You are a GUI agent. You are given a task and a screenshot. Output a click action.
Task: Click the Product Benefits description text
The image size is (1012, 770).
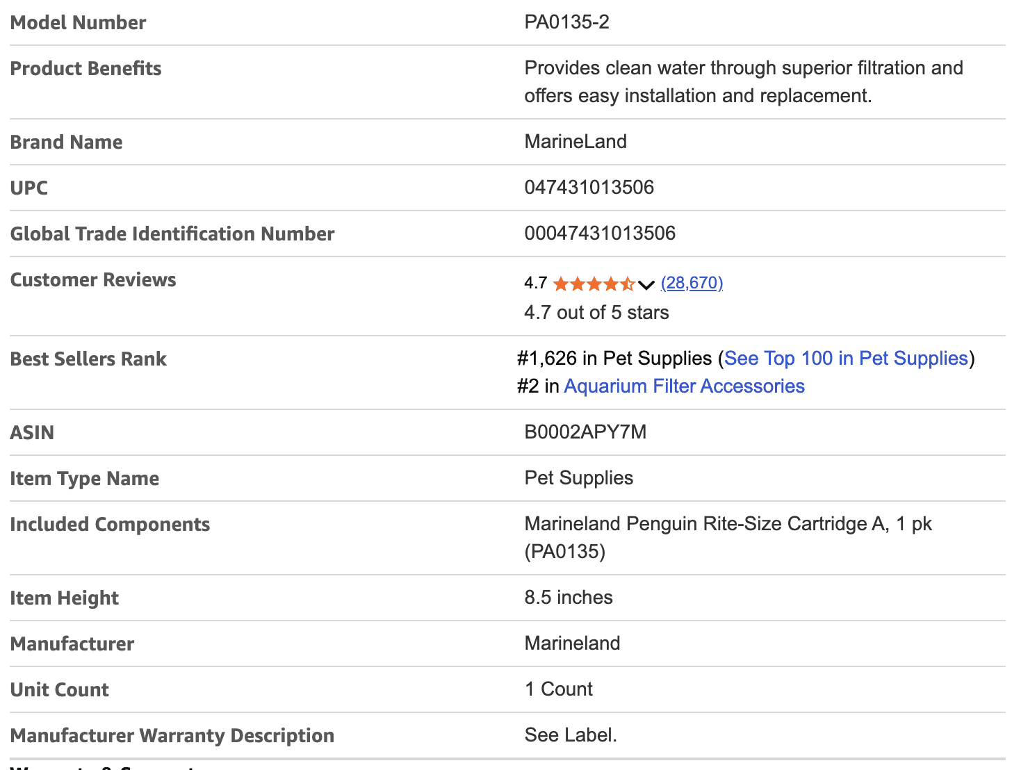[x=743, y=82]
